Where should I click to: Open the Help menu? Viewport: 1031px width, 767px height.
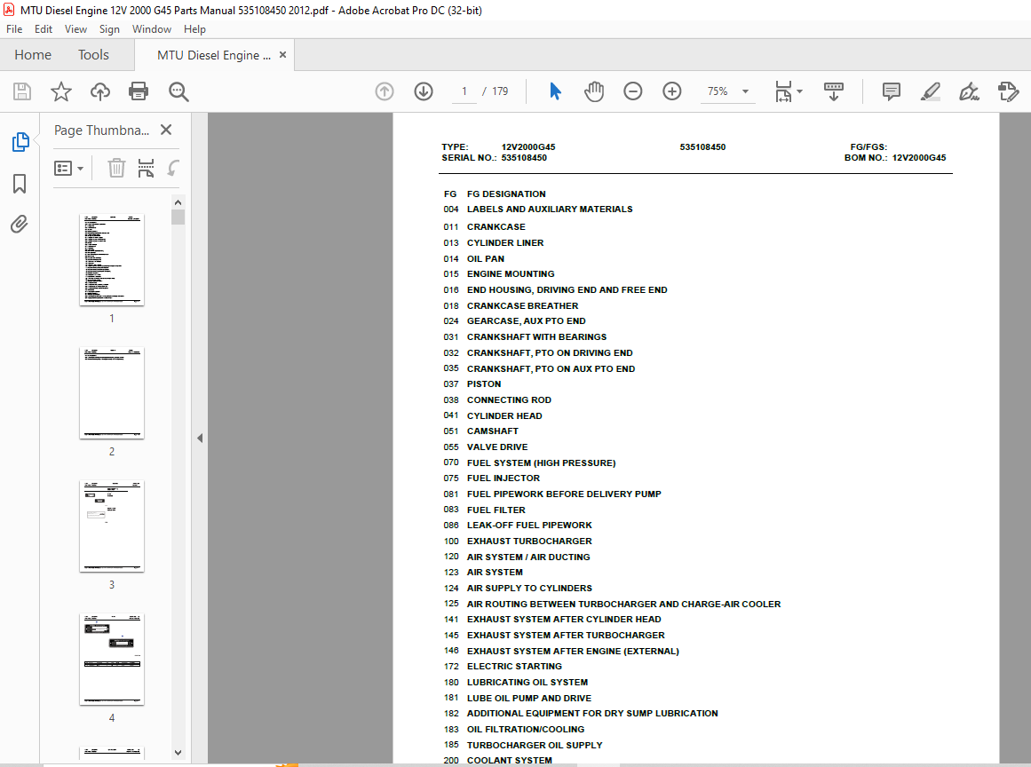click(194, 29)
